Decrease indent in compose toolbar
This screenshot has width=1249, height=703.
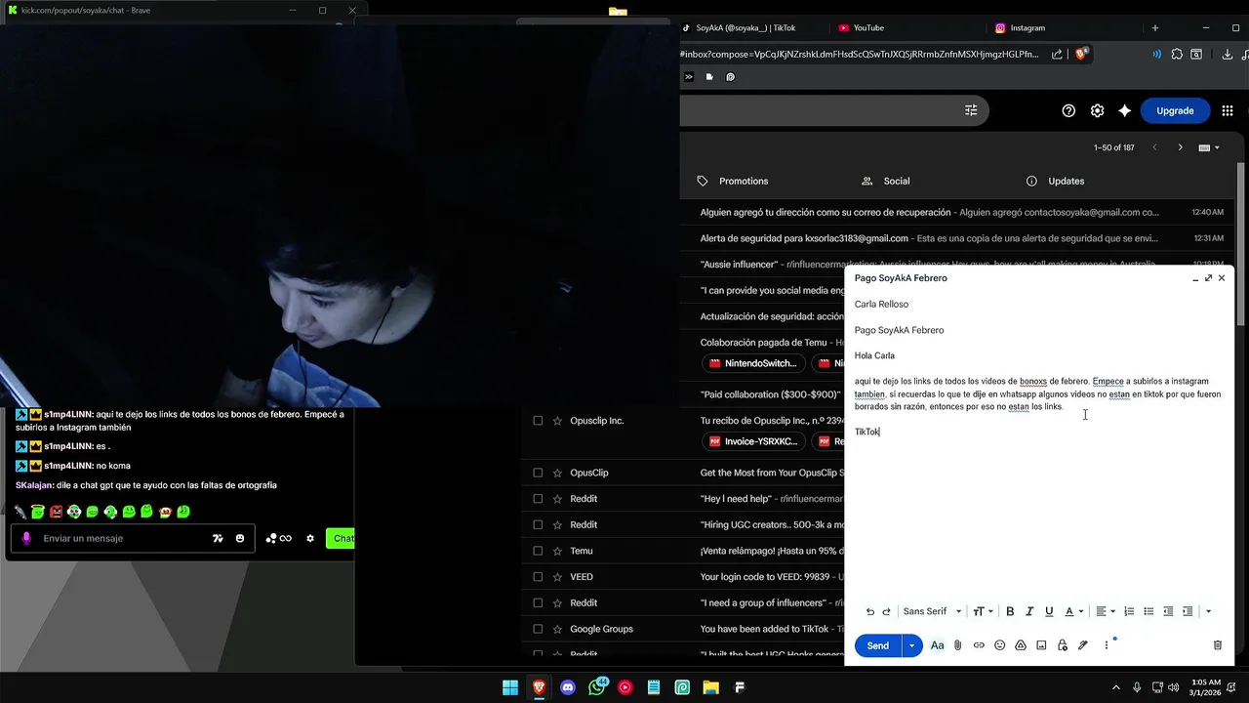click(1168, 612)
